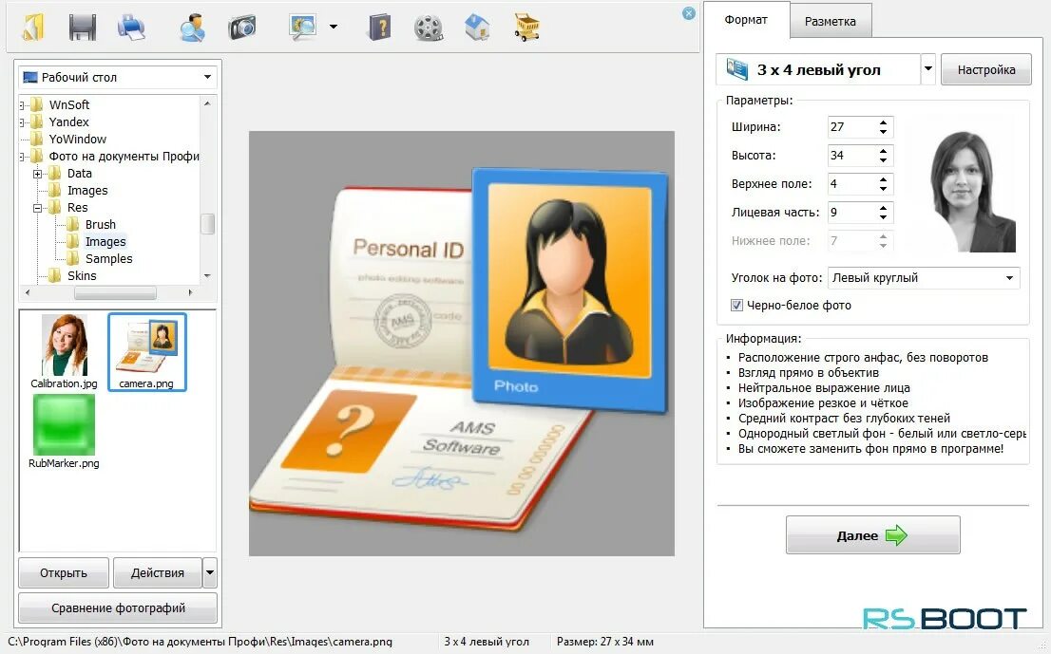This screenshot has height=654, width=1051.
Task: Increase the Высота value with up arrow
Action: point(884,151)
